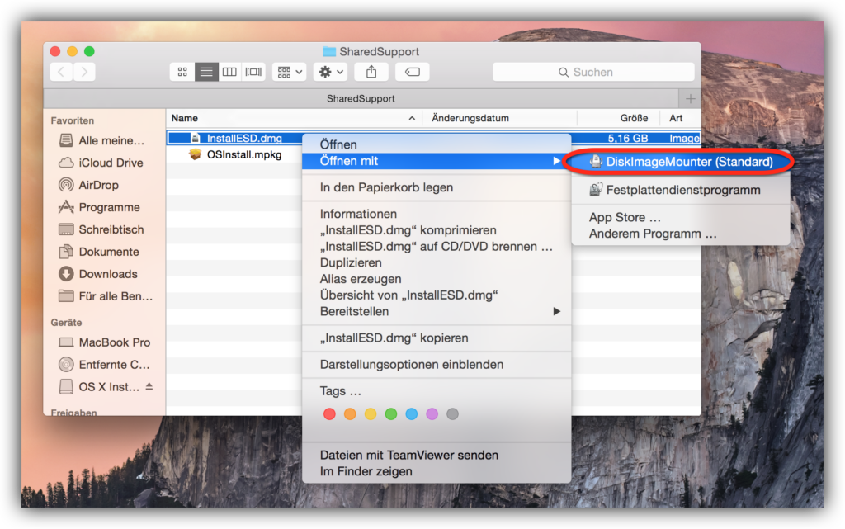Open Programme in sidebar
845x529 pixels.
(100, 207)
